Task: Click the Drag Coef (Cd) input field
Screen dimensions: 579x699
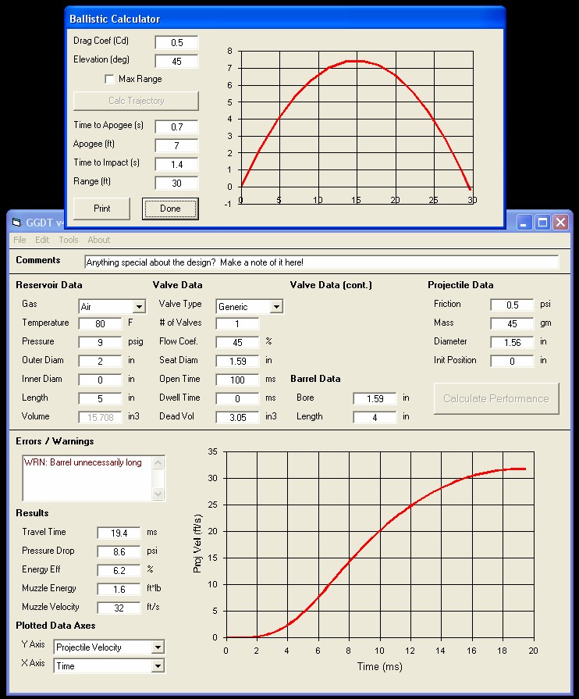Action: [176, 42]
